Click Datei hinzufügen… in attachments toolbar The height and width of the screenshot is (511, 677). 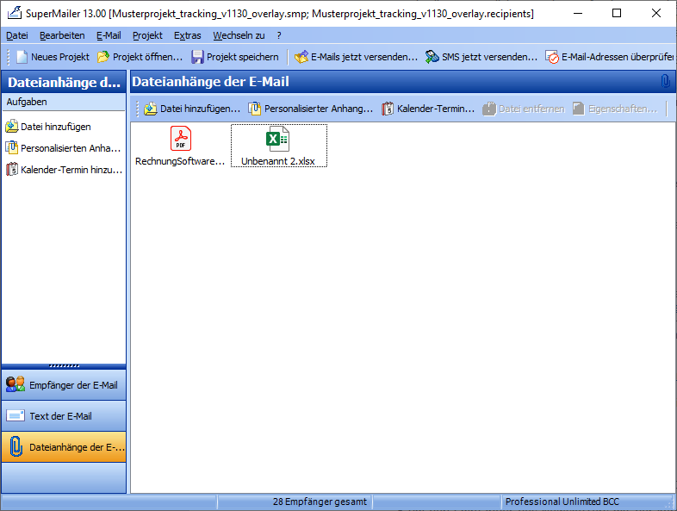tap(192, 109)
